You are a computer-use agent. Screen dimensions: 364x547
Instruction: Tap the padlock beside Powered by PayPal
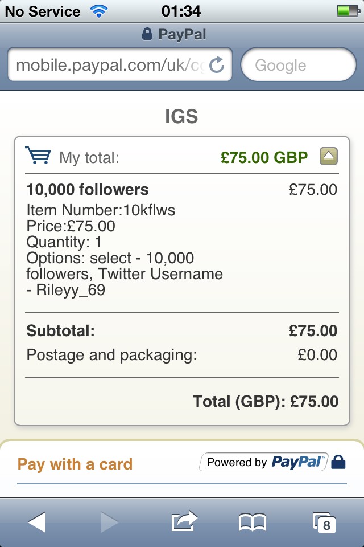(338, 462)
